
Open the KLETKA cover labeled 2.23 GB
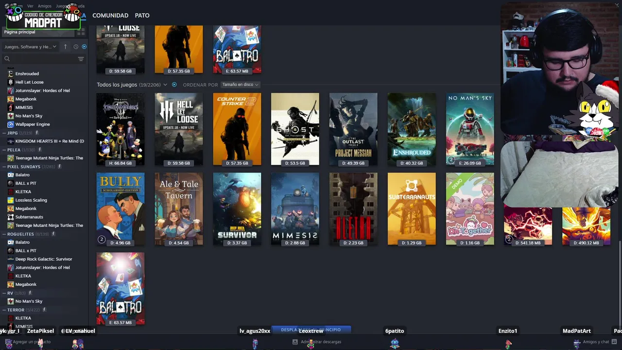tap(353, 209)
